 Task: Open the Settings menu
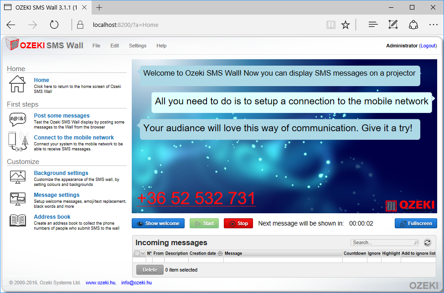tap(138, 46)
